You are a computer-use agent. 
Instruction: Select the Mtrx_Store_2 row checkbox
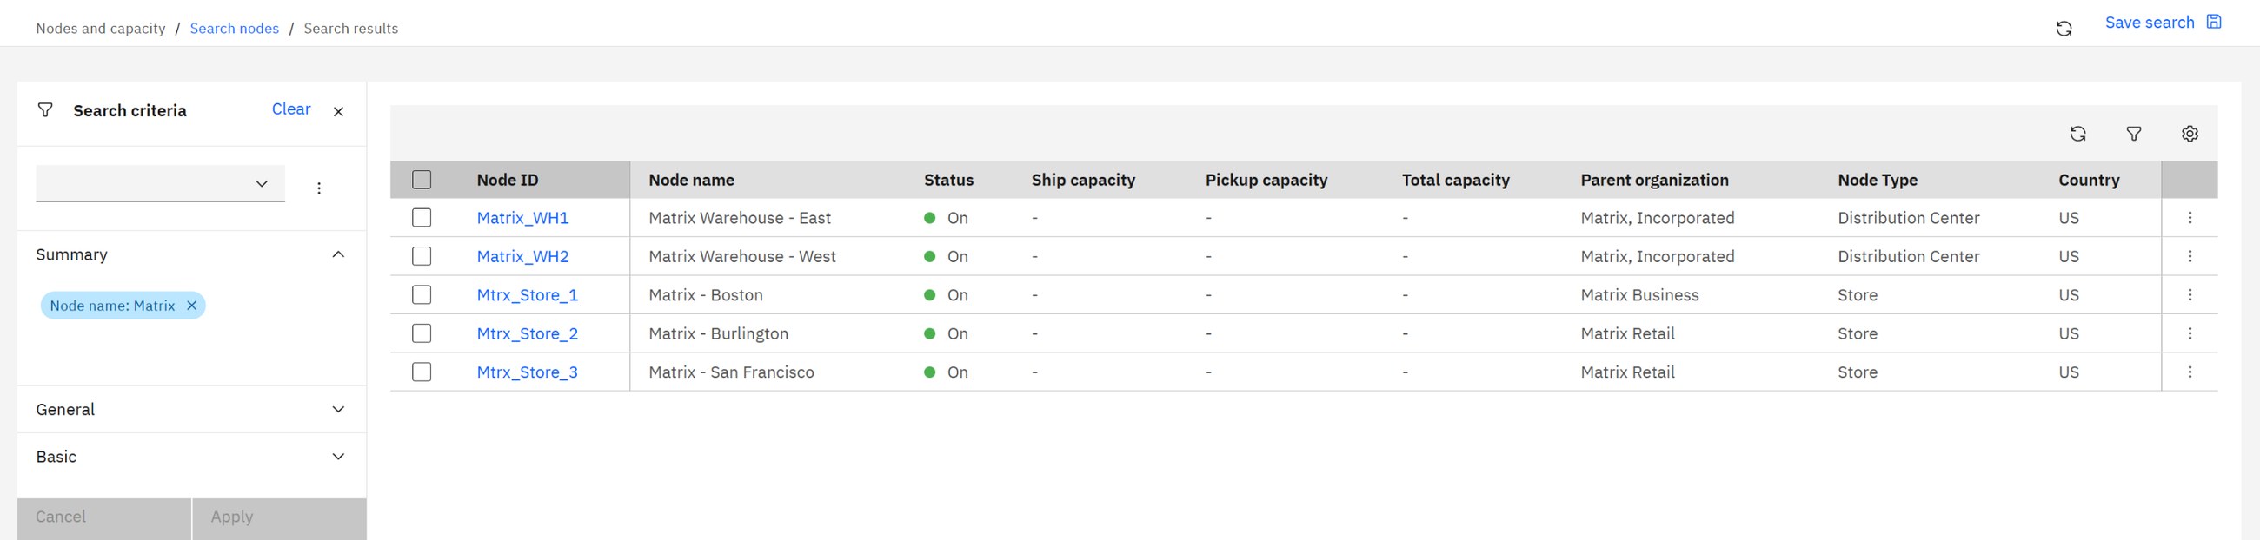422,333
